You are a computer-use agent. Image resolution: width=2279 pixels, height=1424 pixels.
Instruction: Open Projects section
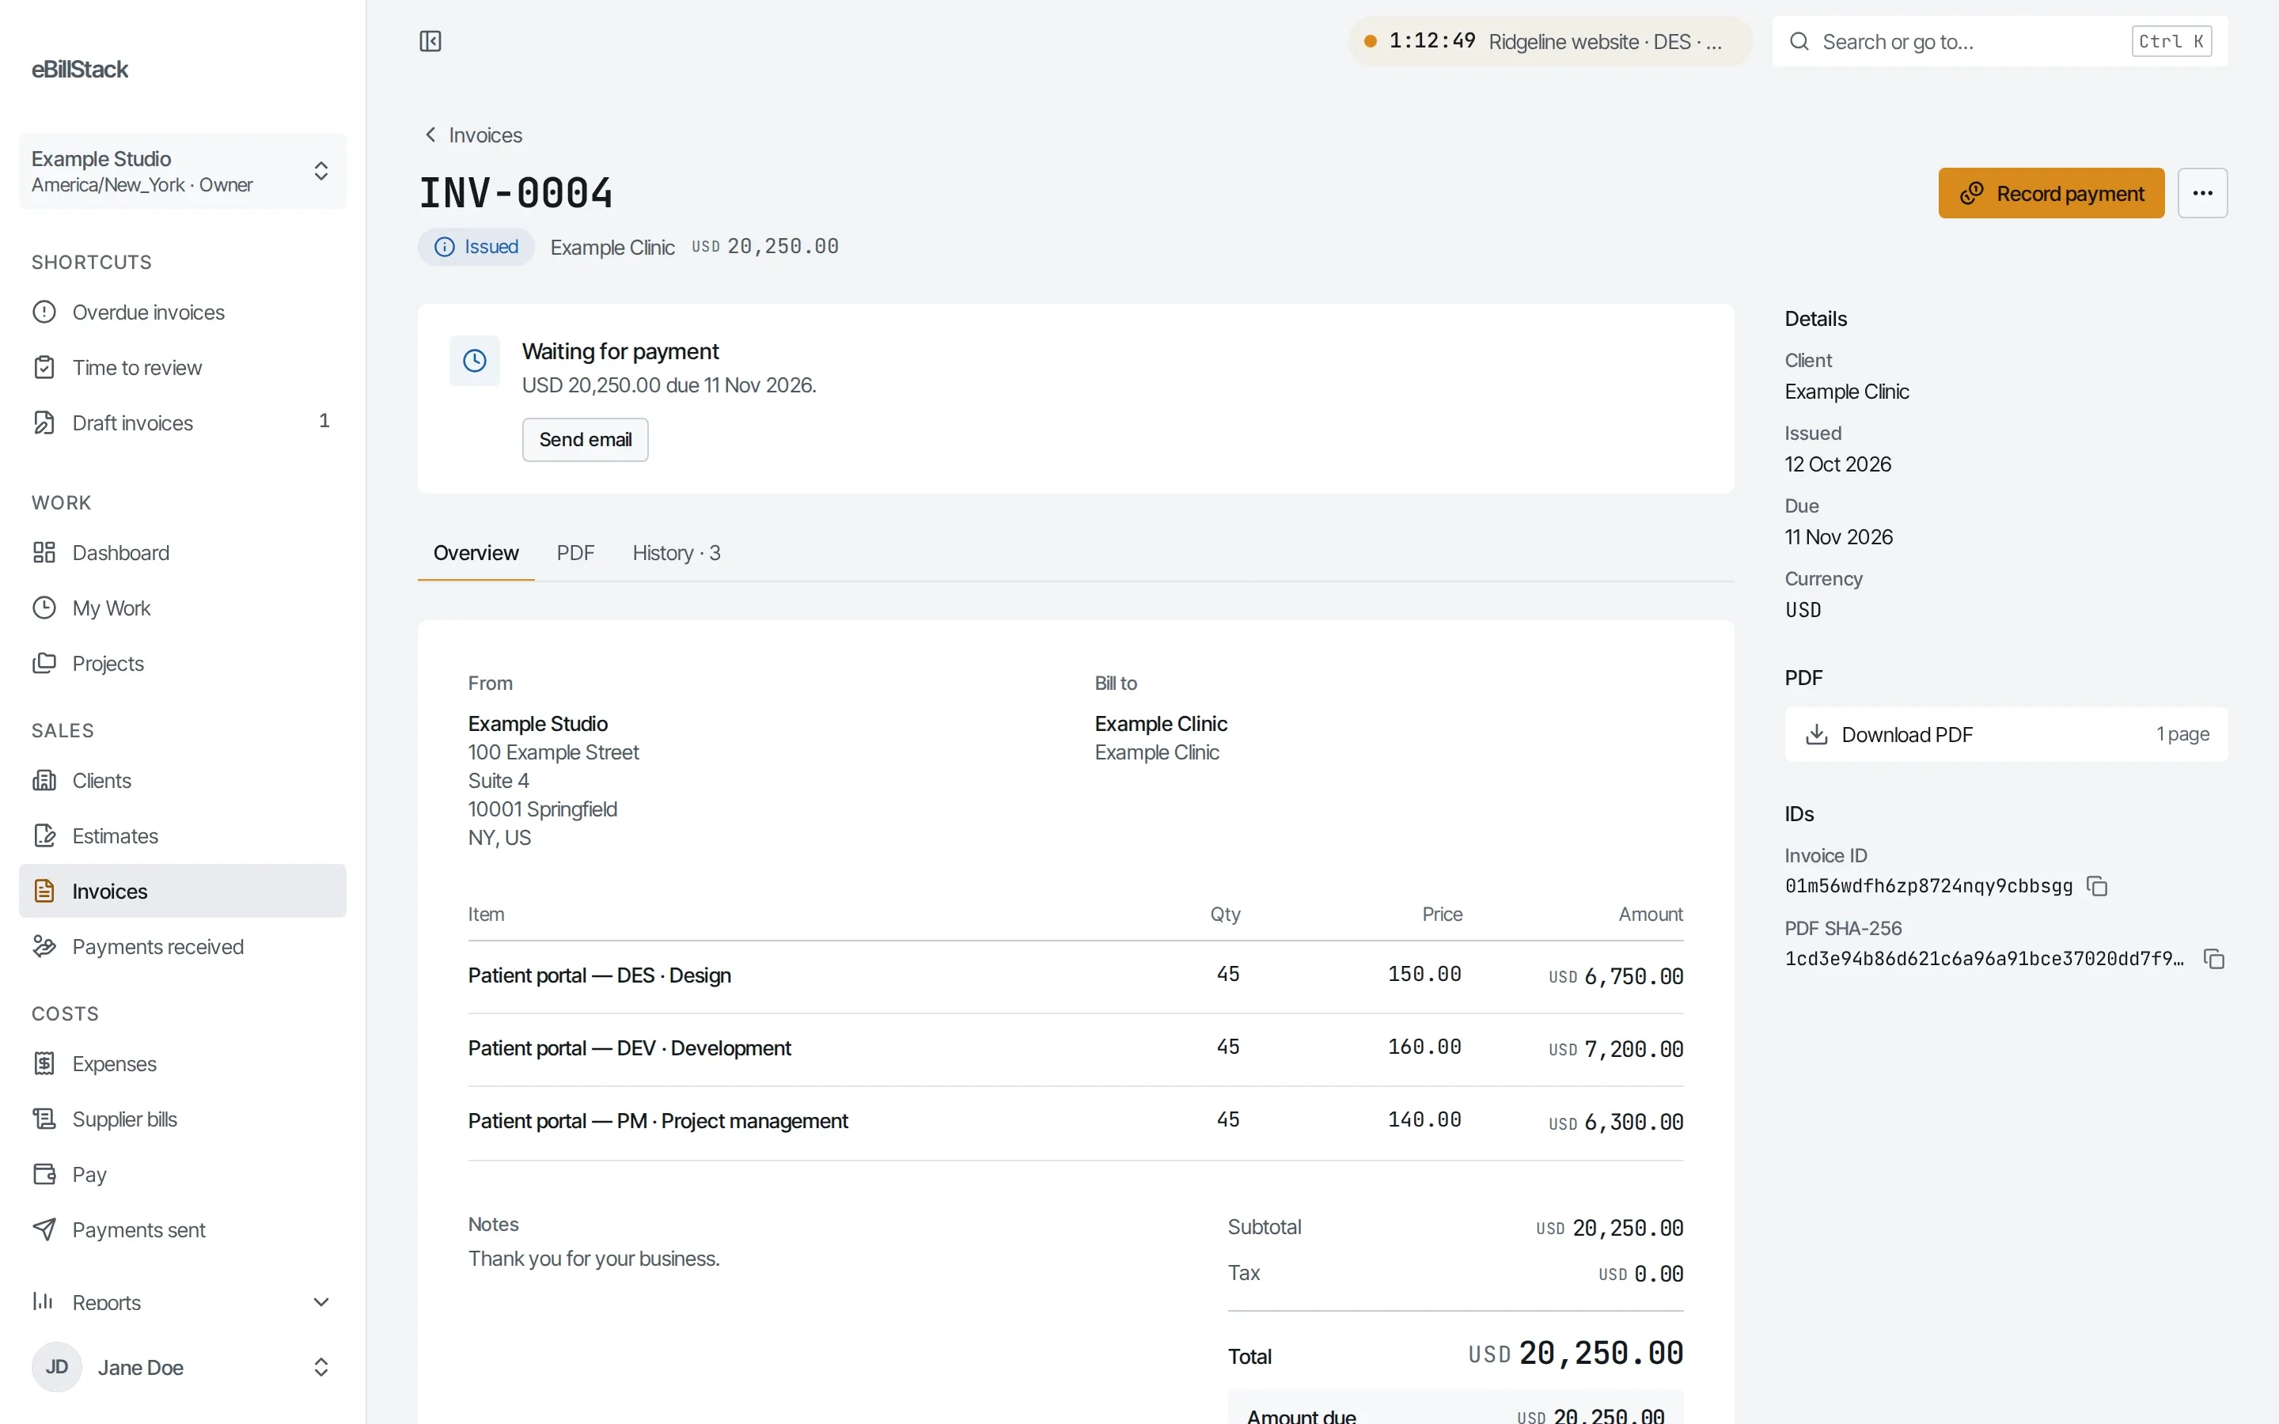[183, 664]
